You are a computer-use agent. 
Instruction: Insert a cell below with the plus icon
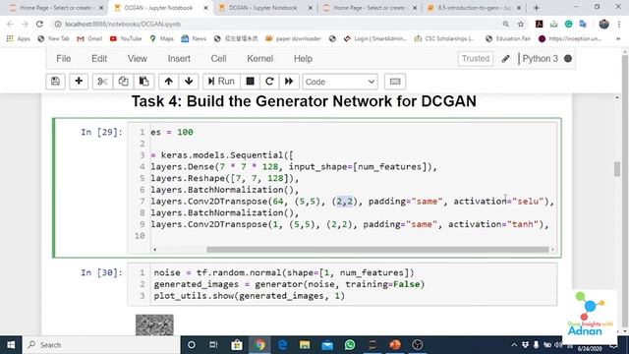click(x=79, y=82)
